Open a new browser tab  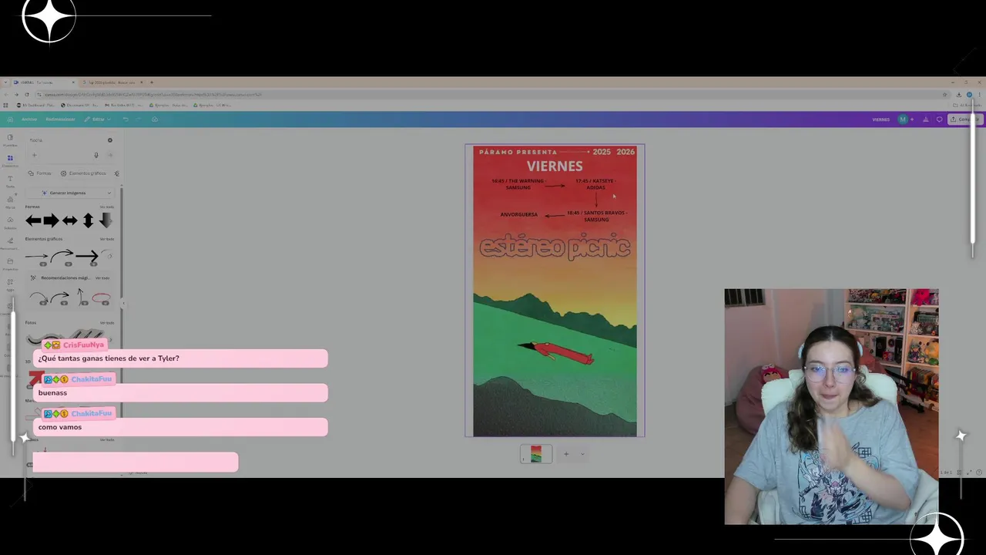point(152,82)
